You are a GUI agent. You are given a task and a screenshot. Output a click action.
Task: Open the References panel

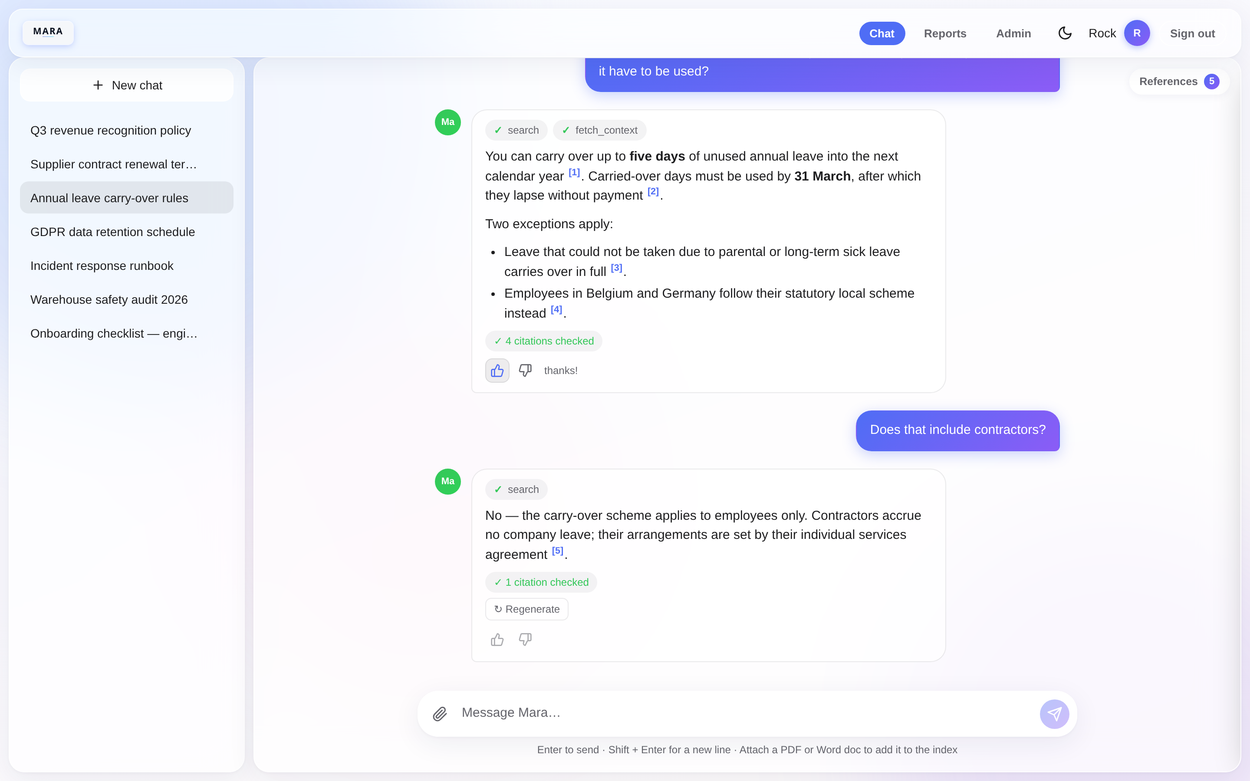pos(1179,82)
